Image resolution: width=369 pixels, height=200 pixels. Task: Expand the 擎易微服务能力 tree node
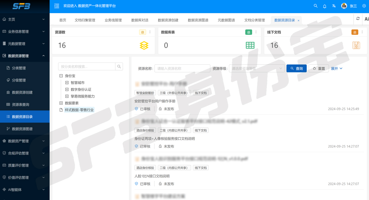[x=67, y=96]
